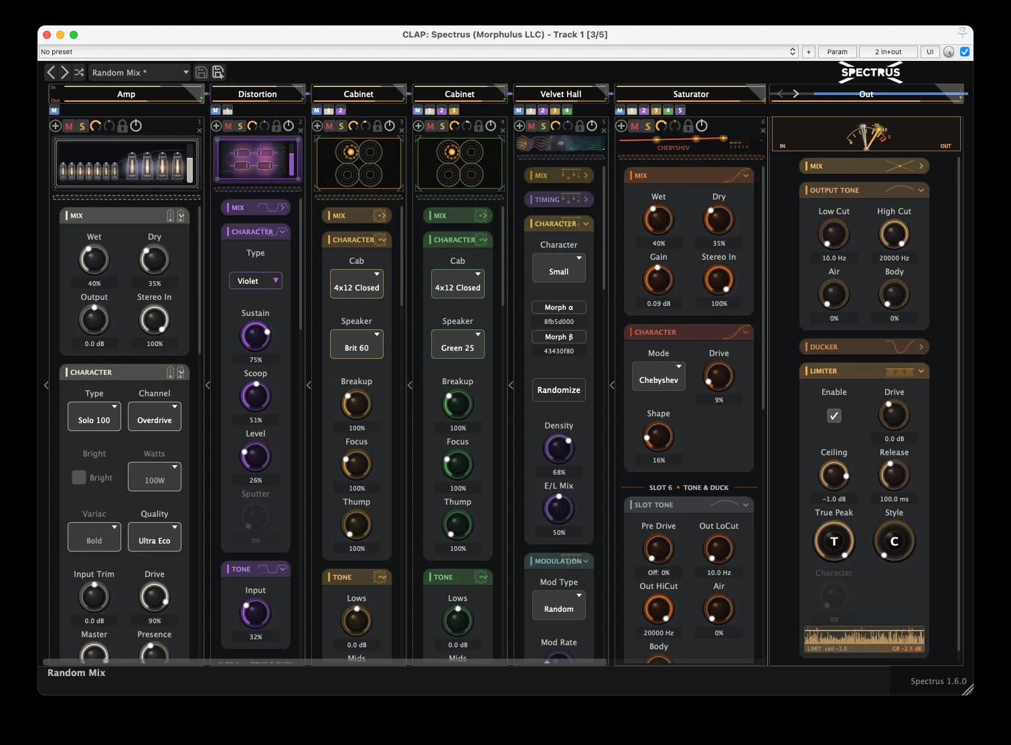This screenshot has width=1011, height=745.
Task: Toggle the host bypass checkbox at top right
Action: click(x=965, y=52)
